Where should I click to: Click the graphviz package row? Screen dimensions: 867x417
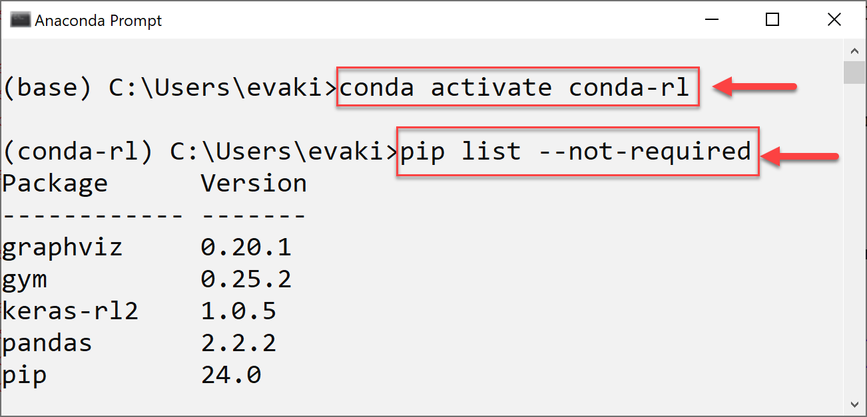[147, 247]
